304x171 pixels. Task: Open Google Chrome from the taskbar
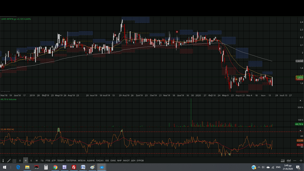[55, 167]
